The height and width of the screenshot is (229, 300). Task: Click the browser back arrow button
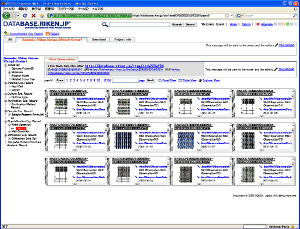7,16
